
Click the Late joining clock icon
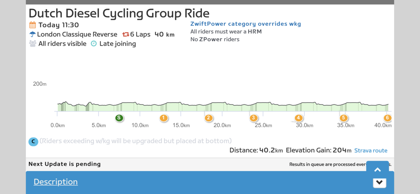[x=94, y=44]
